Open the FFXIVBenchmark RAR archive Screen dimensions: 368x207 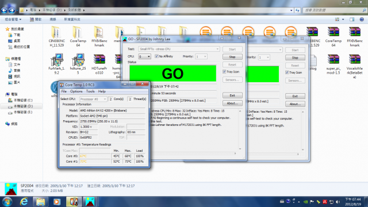[x=355, y=36]
